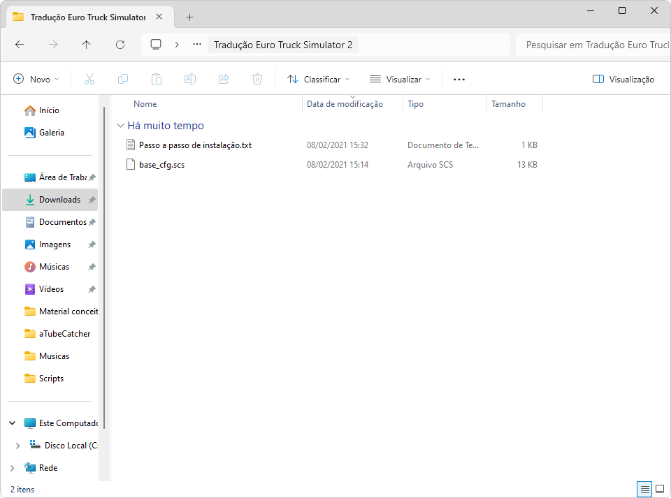
Task: Open the Novo dropdown menu
Action: click(36, 79)
